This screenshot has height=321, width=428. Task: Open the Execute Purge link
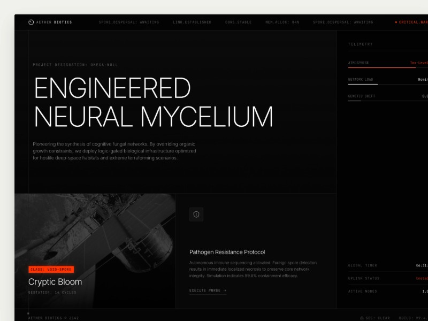[205, 291]
